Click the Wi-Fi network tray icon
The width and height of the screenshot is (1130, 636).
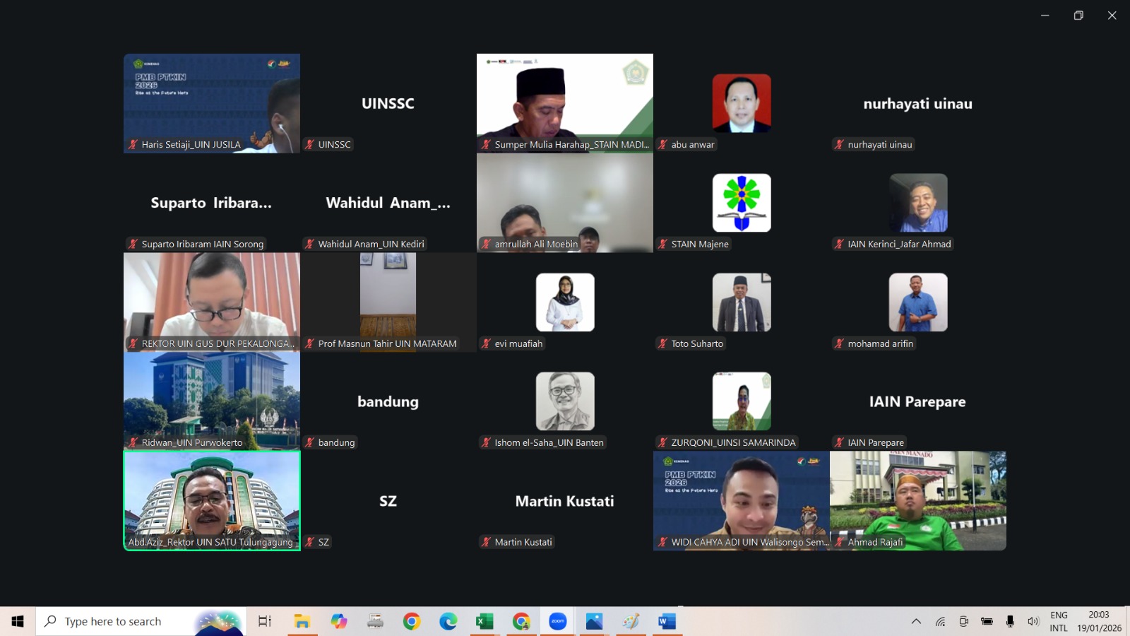941,621
